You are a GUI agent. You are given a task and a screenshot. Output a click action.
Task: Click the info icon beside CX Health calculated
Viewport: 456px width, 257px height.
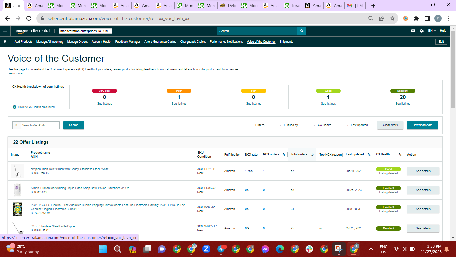pyautogui.click(x=14, y=107)
